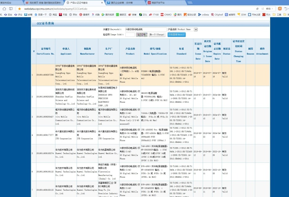This screenshot has height=197, width=289.
Task: Open the Weibo (微博) bookmark
Action: [x=132, y=14]
